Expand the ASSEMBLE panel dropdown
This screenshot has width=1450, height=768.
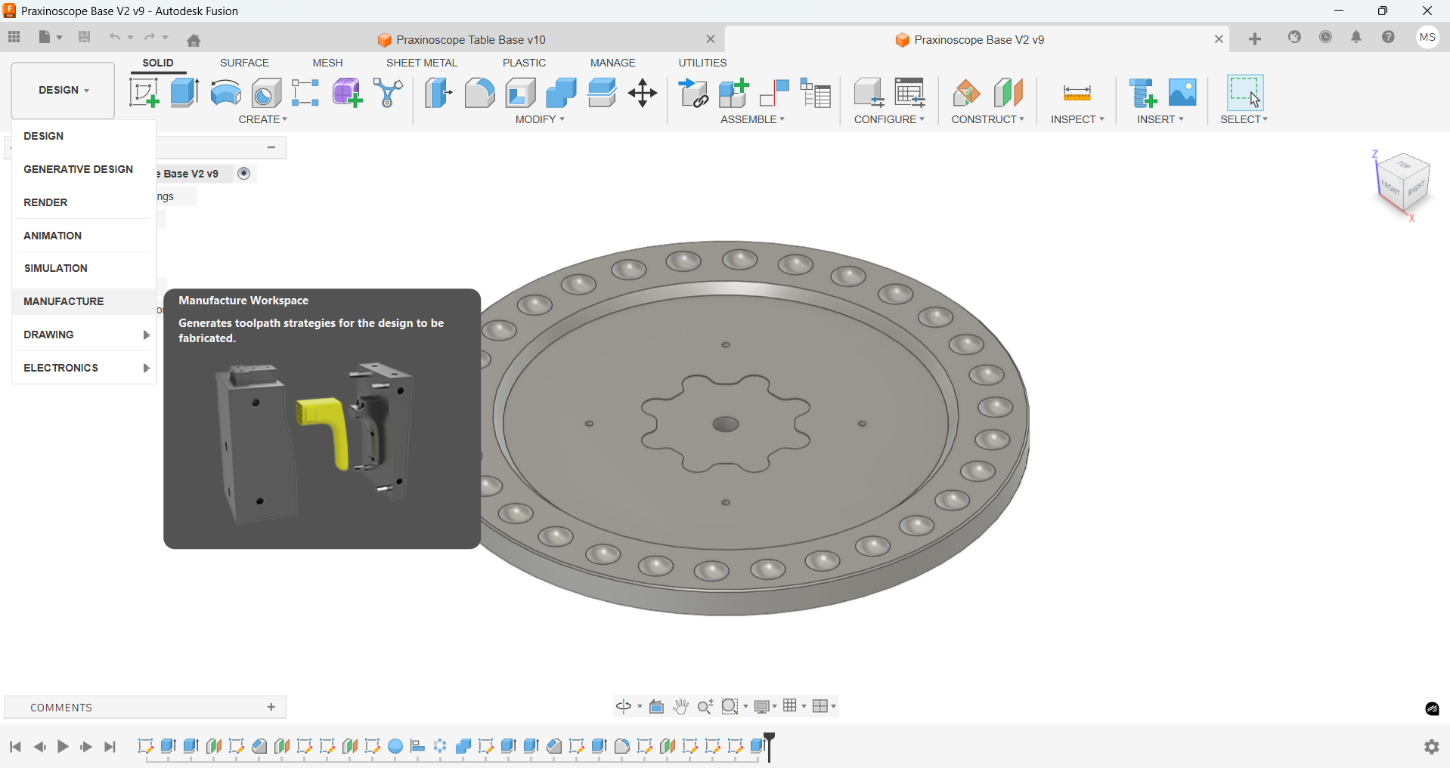tap(752, 119)
